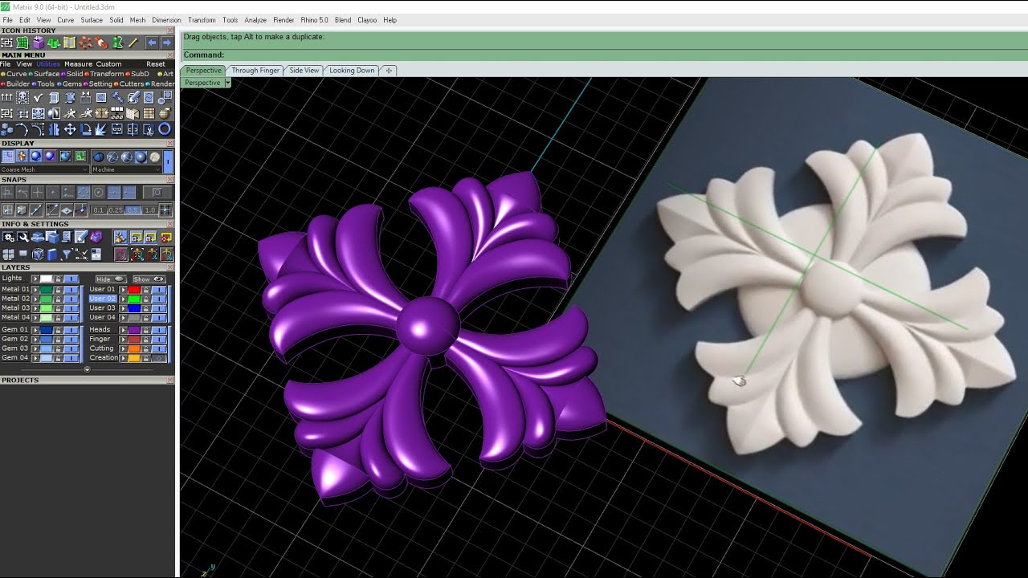Image resolution: width=1028 pixels, height=578 pixels.
Task: Expand the Finger layer arrow
Action: 123,340
